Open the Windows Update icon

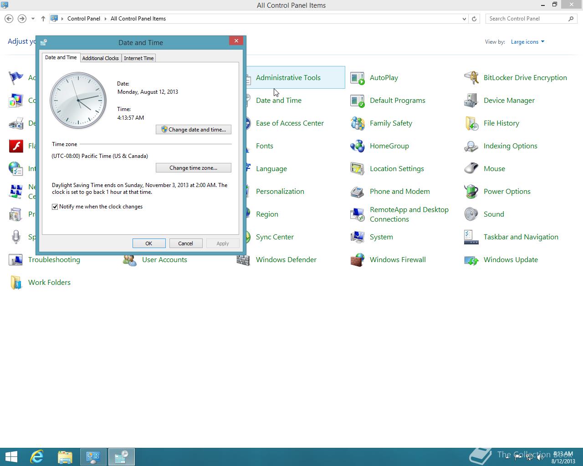coord(471,260)
